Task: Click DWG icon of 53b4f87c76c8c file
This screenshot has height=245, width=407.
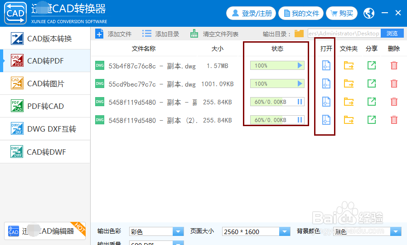Action: tap(100, 65)
